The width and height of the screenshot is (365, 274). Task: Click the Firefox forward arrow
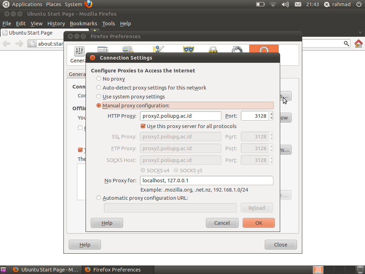(19, 44)
